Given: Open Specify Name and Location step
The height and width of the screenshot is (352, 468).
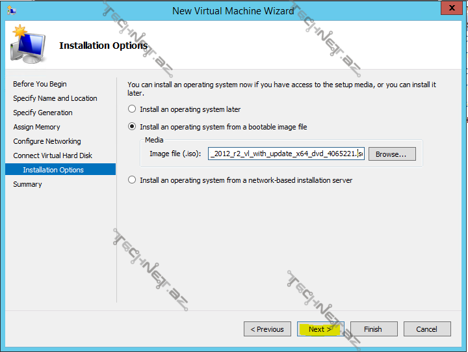Looking at the screenshot, I should click(55, 98).
